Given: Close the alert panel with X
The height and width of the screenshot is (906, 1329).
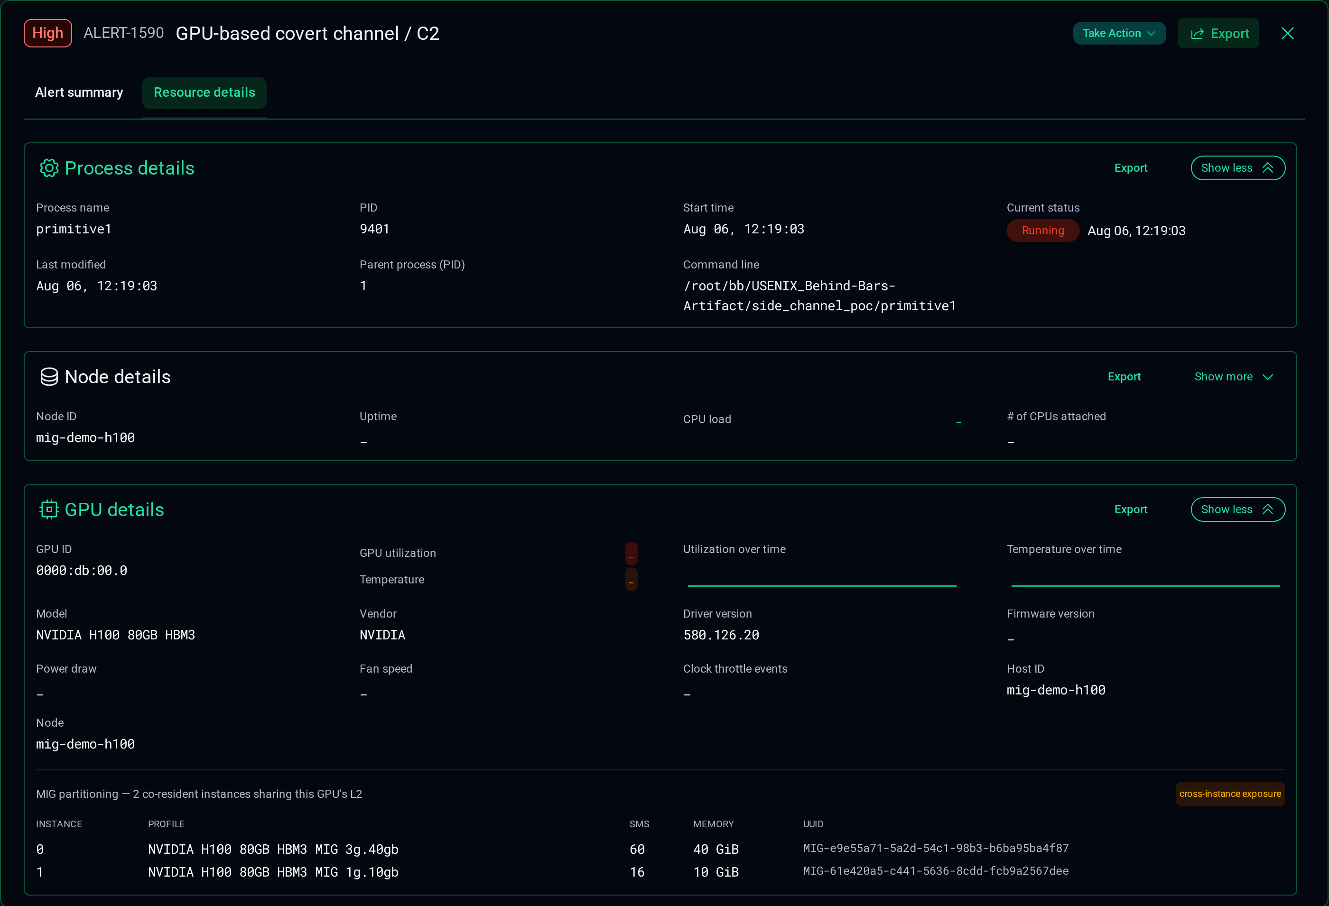Looking at the screenshot, I should point(1287,33).
